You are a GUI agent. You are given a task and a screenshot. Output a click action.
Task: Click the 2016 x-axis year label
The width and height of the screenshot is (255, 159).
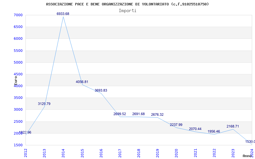101,153
